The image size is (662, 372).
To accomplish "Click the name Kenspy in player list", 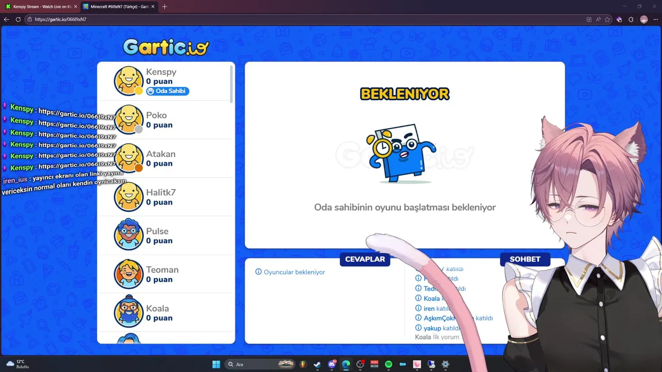I will pos(161,72).
